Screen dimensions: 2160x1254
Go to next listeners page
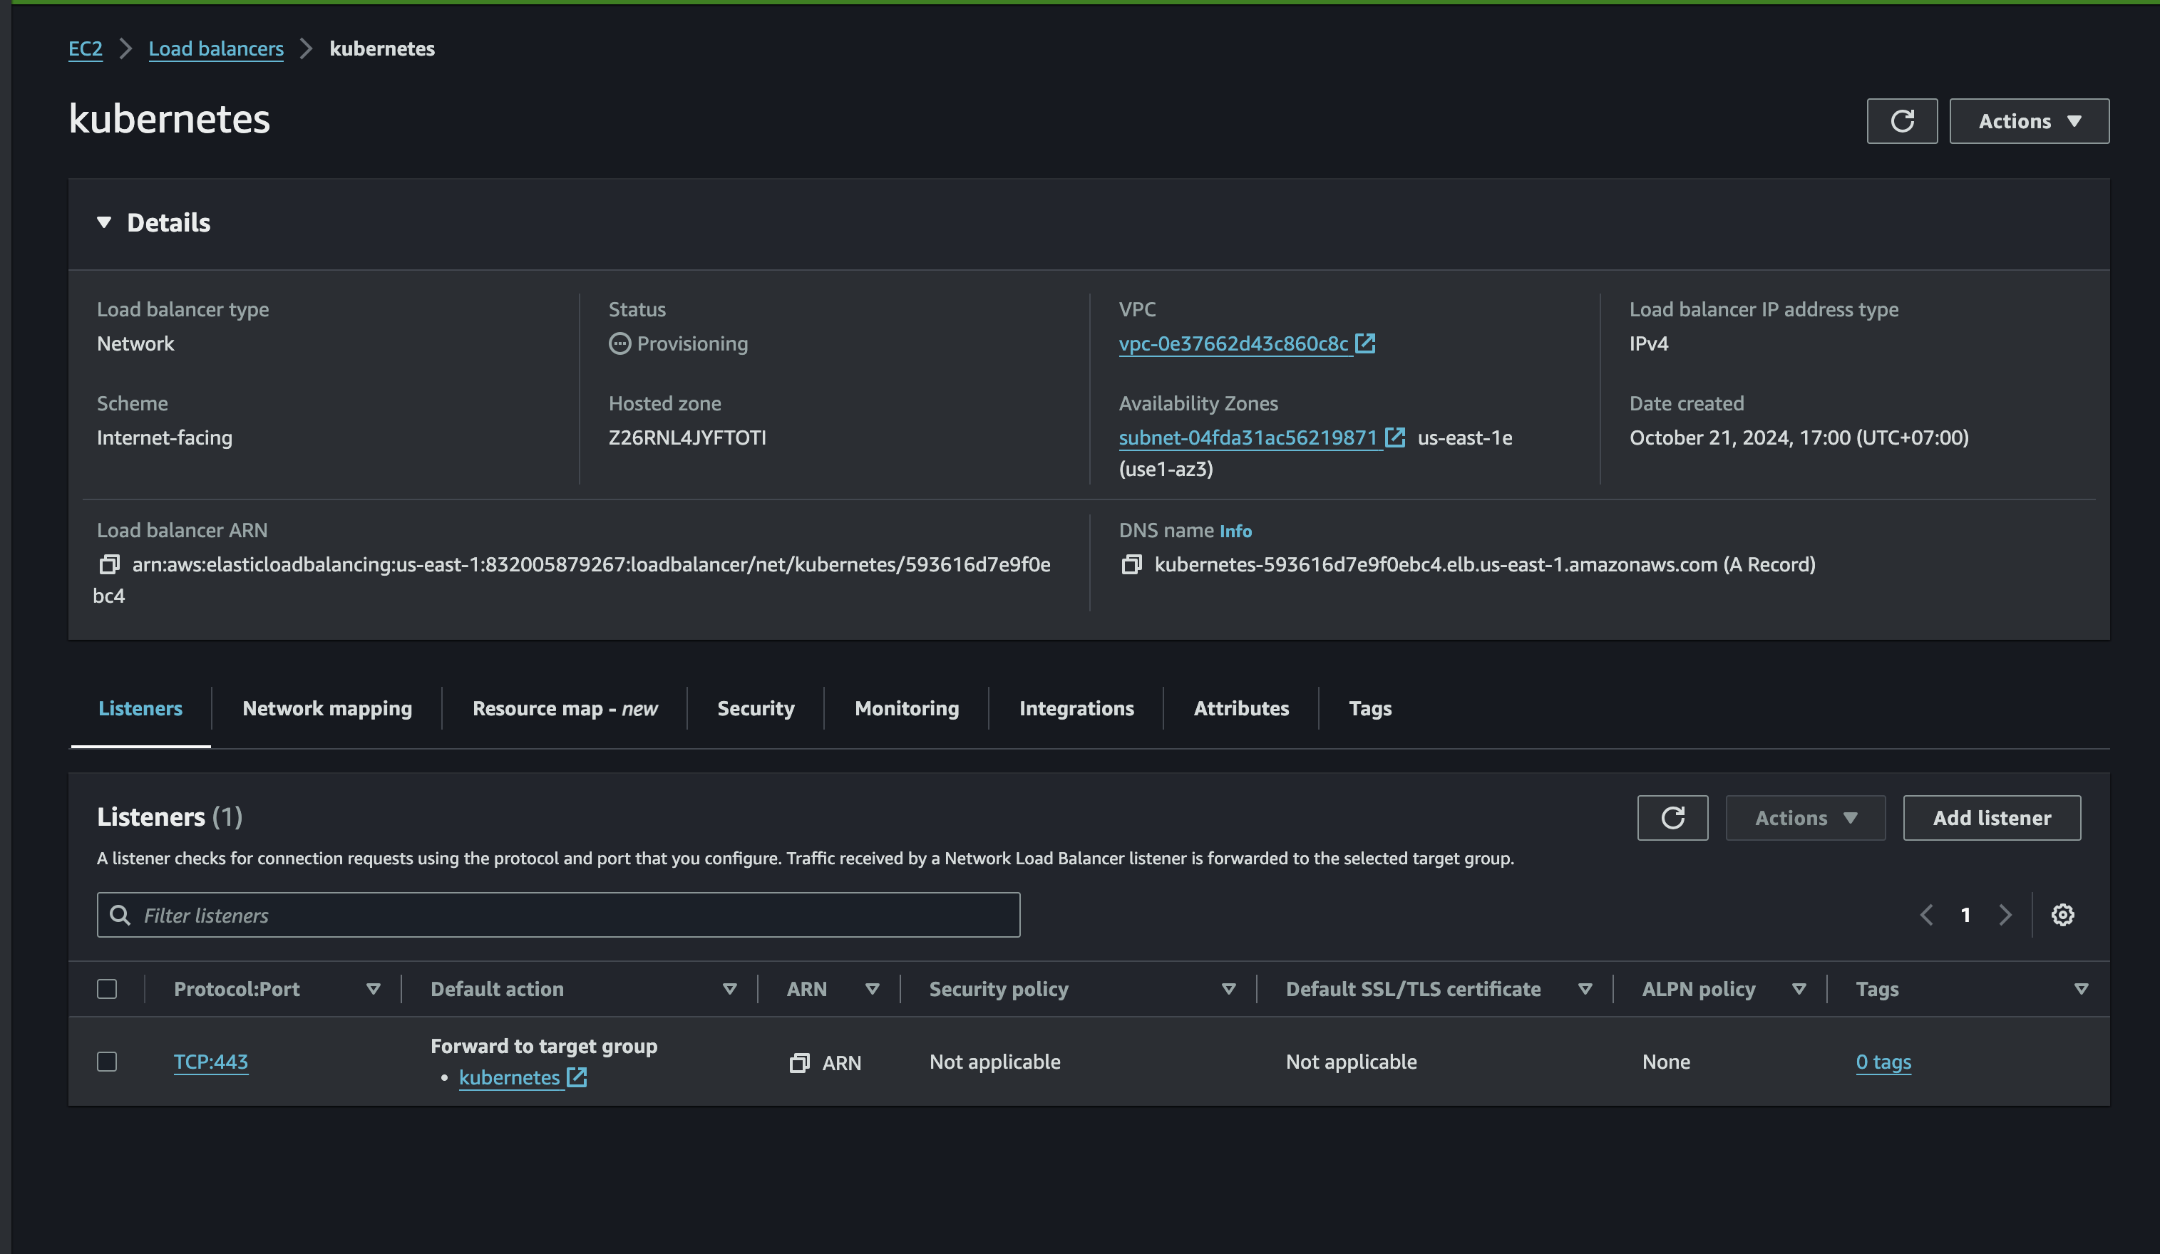click(x=2005, y=915)
